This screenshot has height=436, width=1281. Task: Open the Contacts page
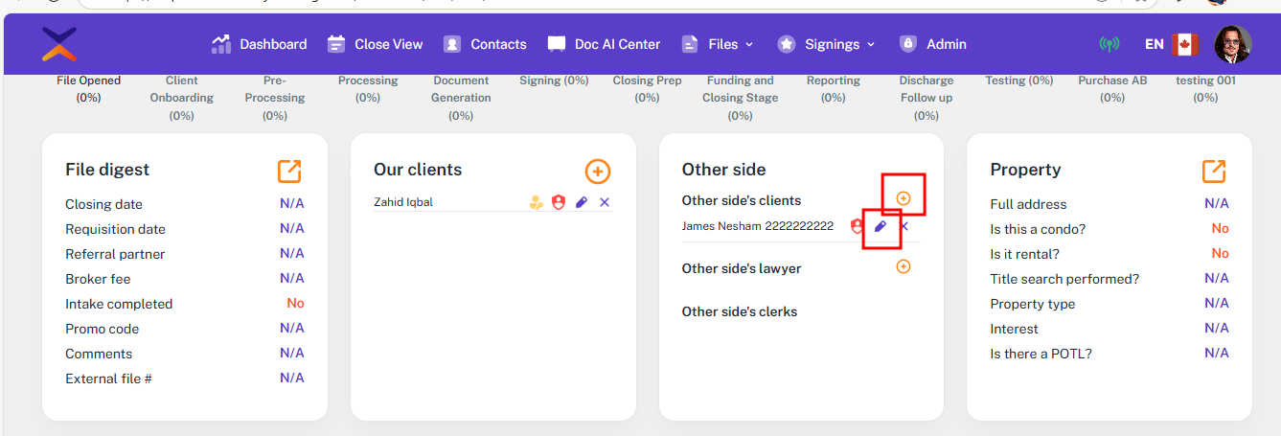click(x=485, y=44)
